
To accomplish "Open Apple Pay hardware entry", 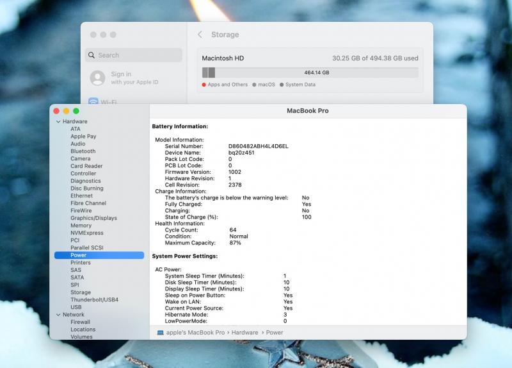I will click(x=83, y=137).
